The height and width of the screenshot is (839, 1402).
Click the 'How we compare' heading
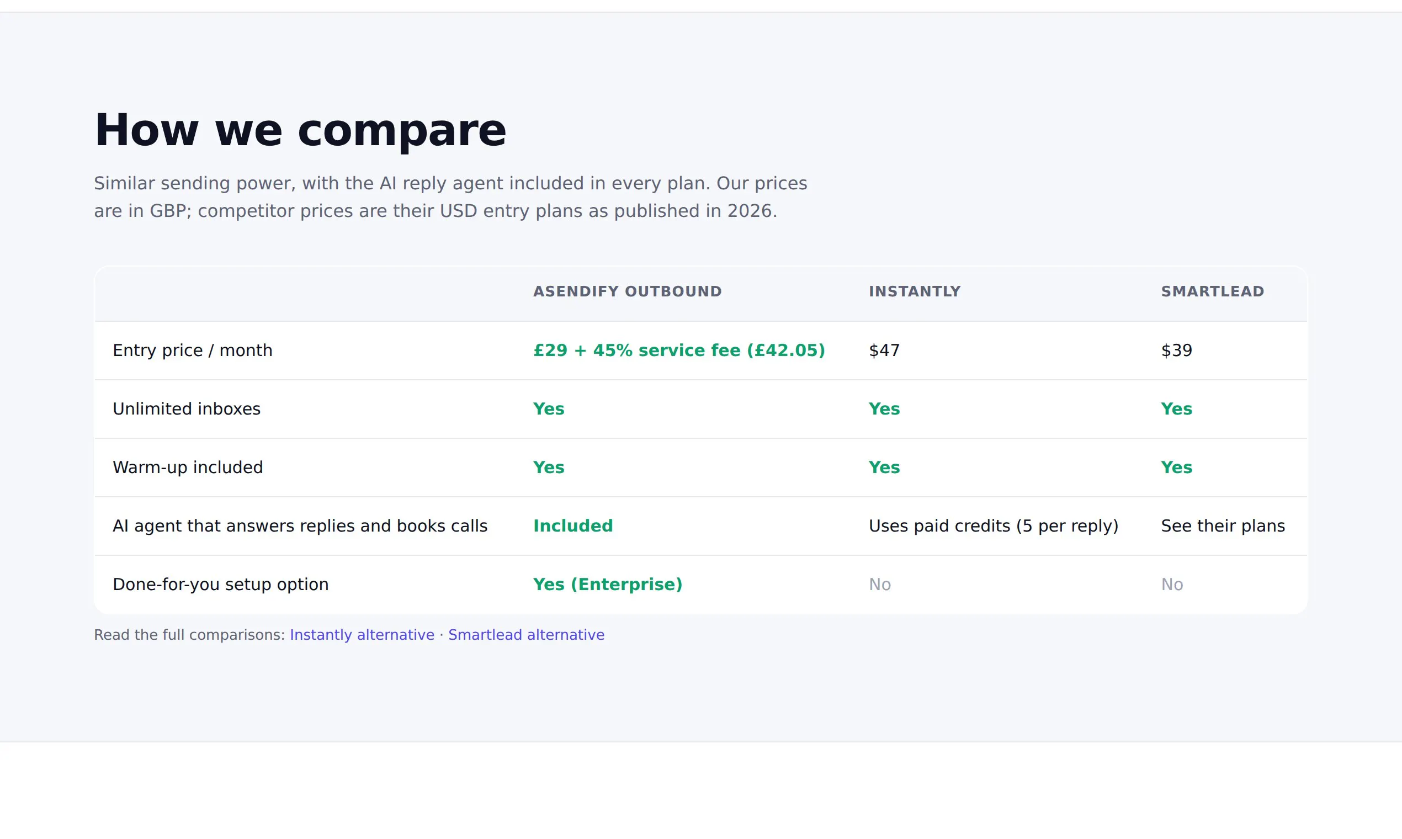click(x=300, y=131)
